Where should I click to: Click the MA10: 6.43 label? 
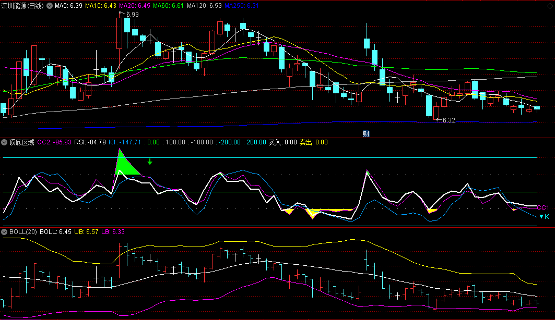[x=101, y=6]
